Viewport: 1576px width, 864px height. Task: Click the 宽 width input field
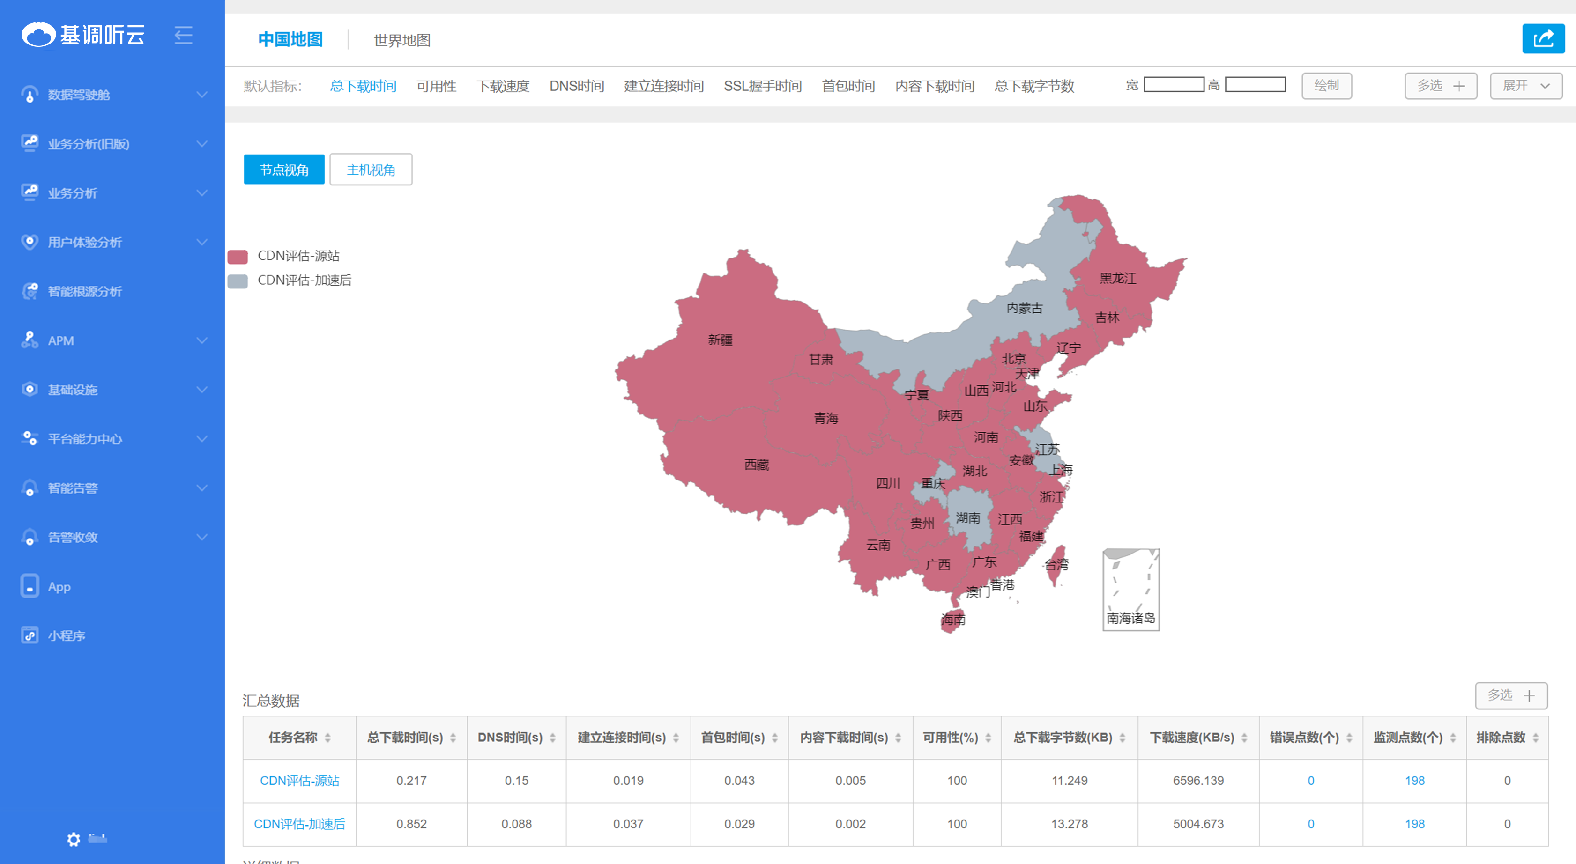click(x=1174, y=85)
